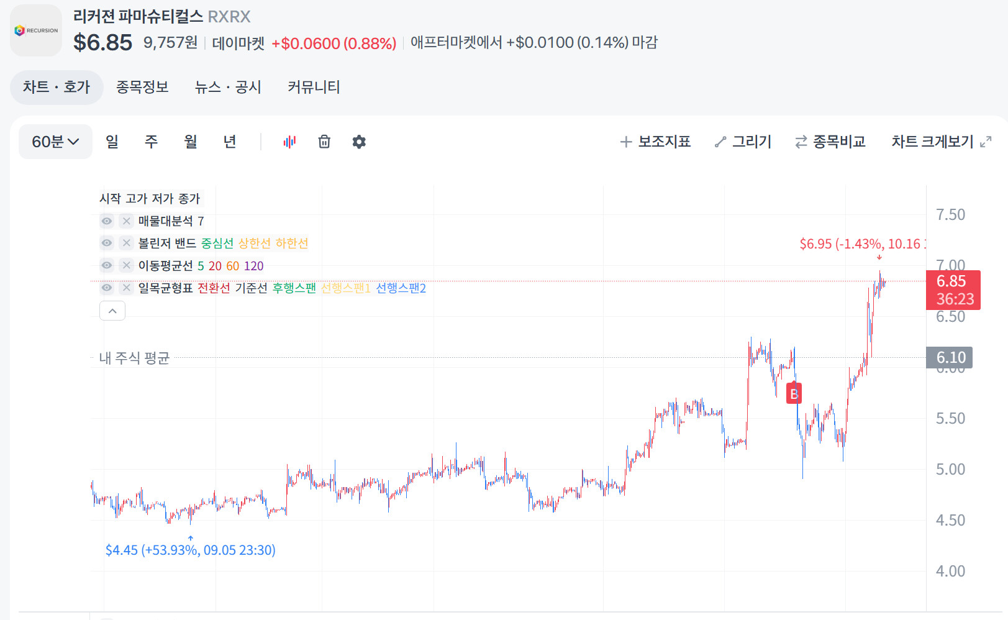Click the trash can delete icon

pyautogui.click(x=324, y=142)
